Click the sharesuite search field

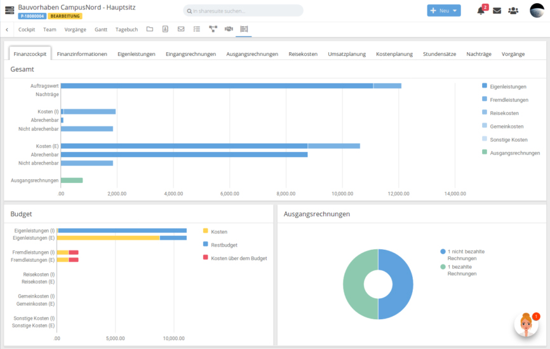click(x=243, y=11)
